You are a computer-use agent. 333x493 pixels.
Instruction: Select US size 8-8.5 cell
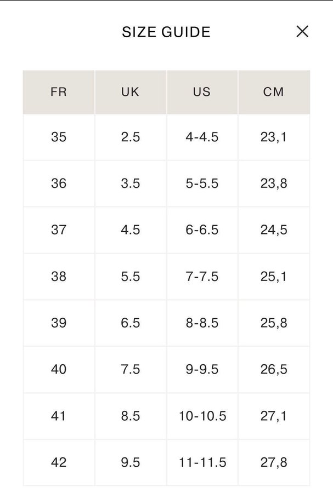(x=202, y=323)
